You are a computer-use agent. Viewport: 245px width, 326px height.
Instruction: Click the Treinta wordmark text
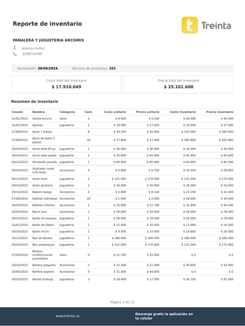point(216,25)
